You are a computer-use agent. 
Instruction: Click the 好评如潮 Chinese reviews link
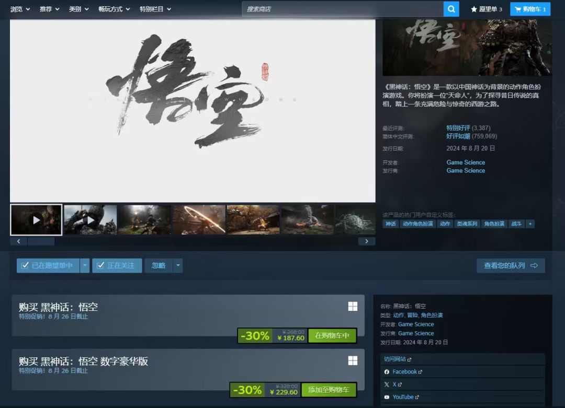point(458,136)
